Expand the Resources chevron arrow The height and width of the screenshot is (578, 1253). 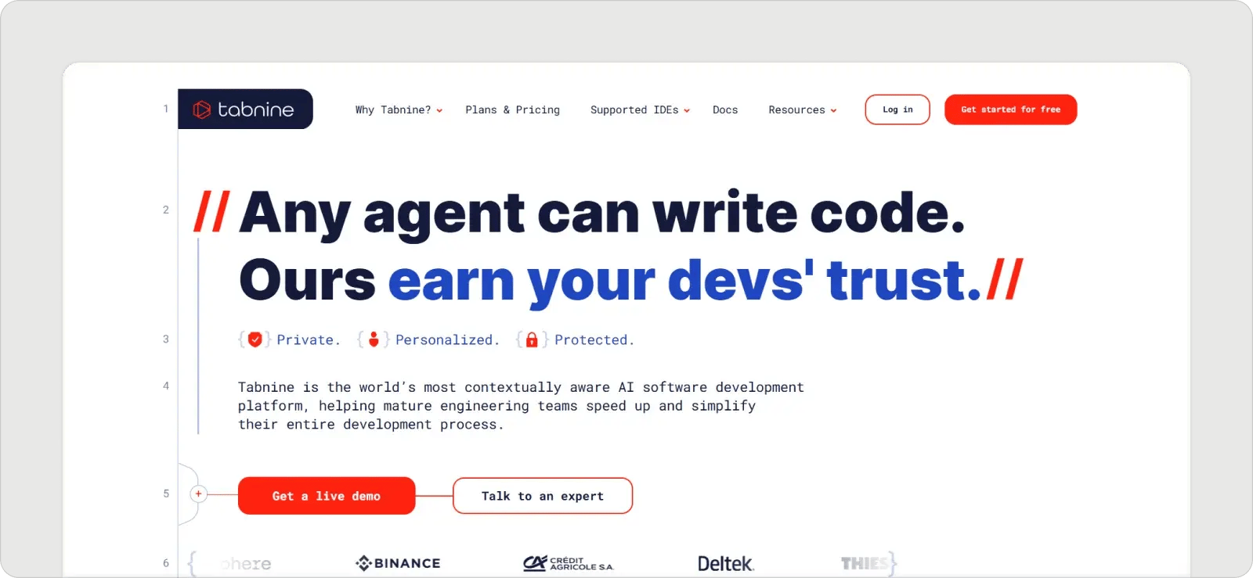(x=833, y=111)
